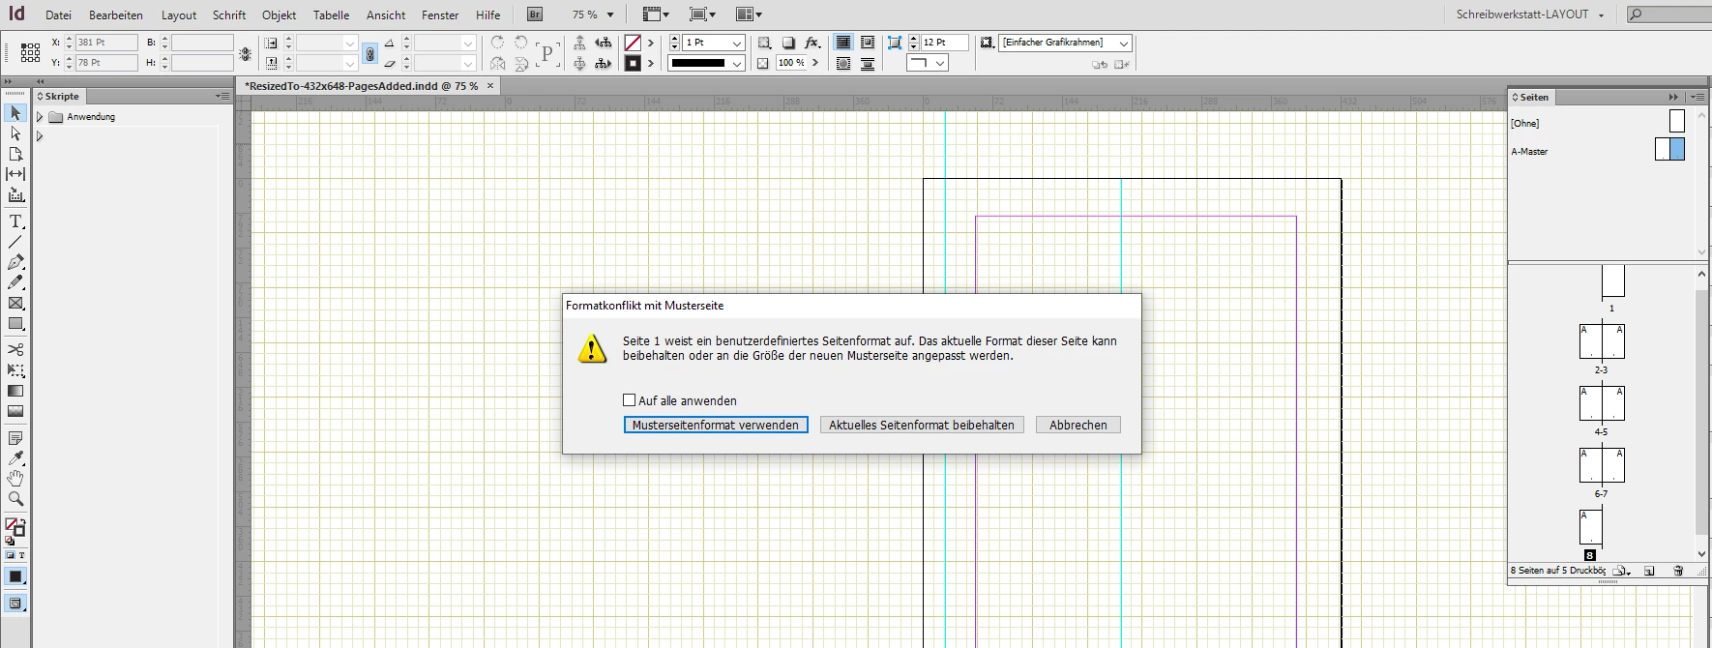Select the Pencil tool
The height and width of the screenshot is (648, 1712).
pyautogui.click(x=15, y=282)
